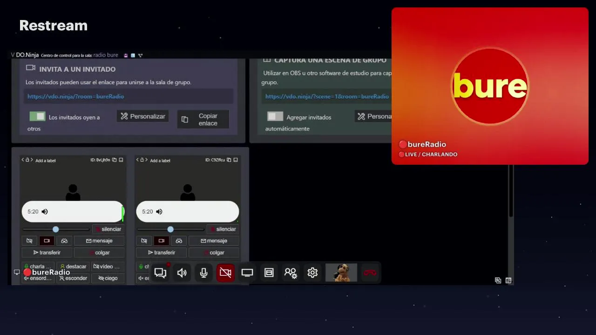
Task: Click the speaker output icon in bottom toolbar
Action: pyautogui.click(x=182, y=273)
